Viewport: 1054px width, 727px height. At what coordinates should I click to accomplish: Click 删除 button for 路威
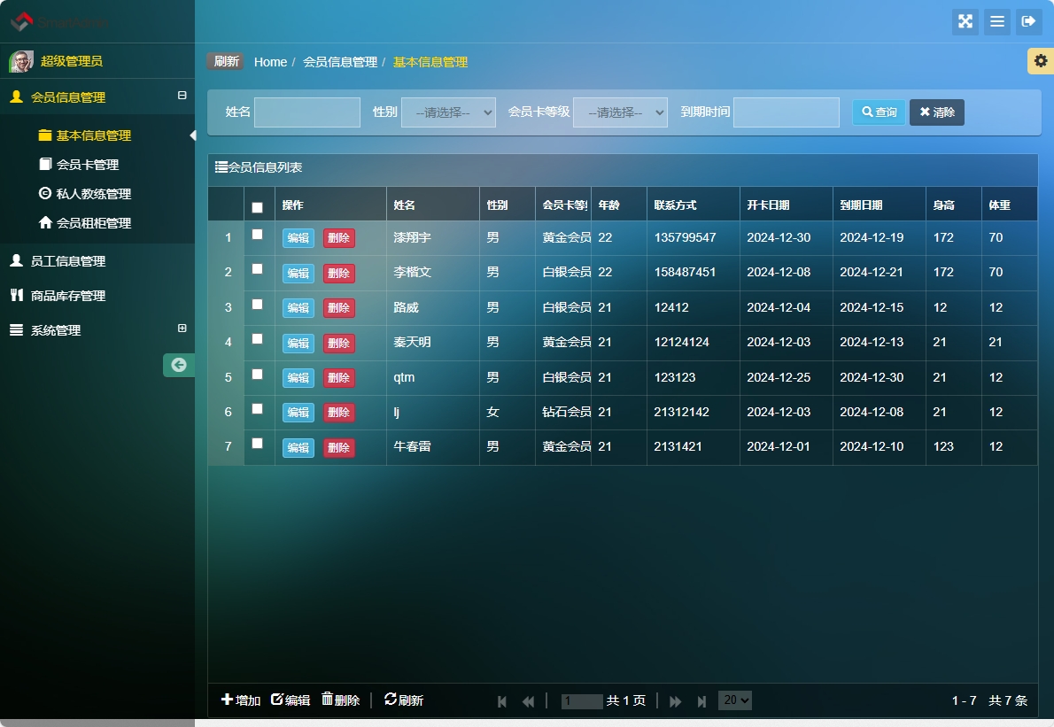tap(338, 308)
